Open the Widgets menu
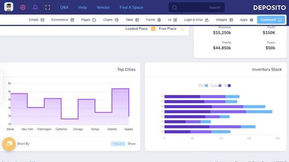 224,20
